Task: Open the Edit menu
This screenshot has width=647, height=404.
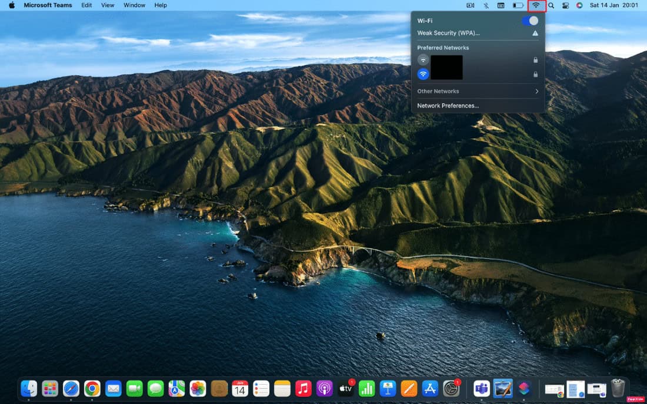Action: (x=86, y=5)
